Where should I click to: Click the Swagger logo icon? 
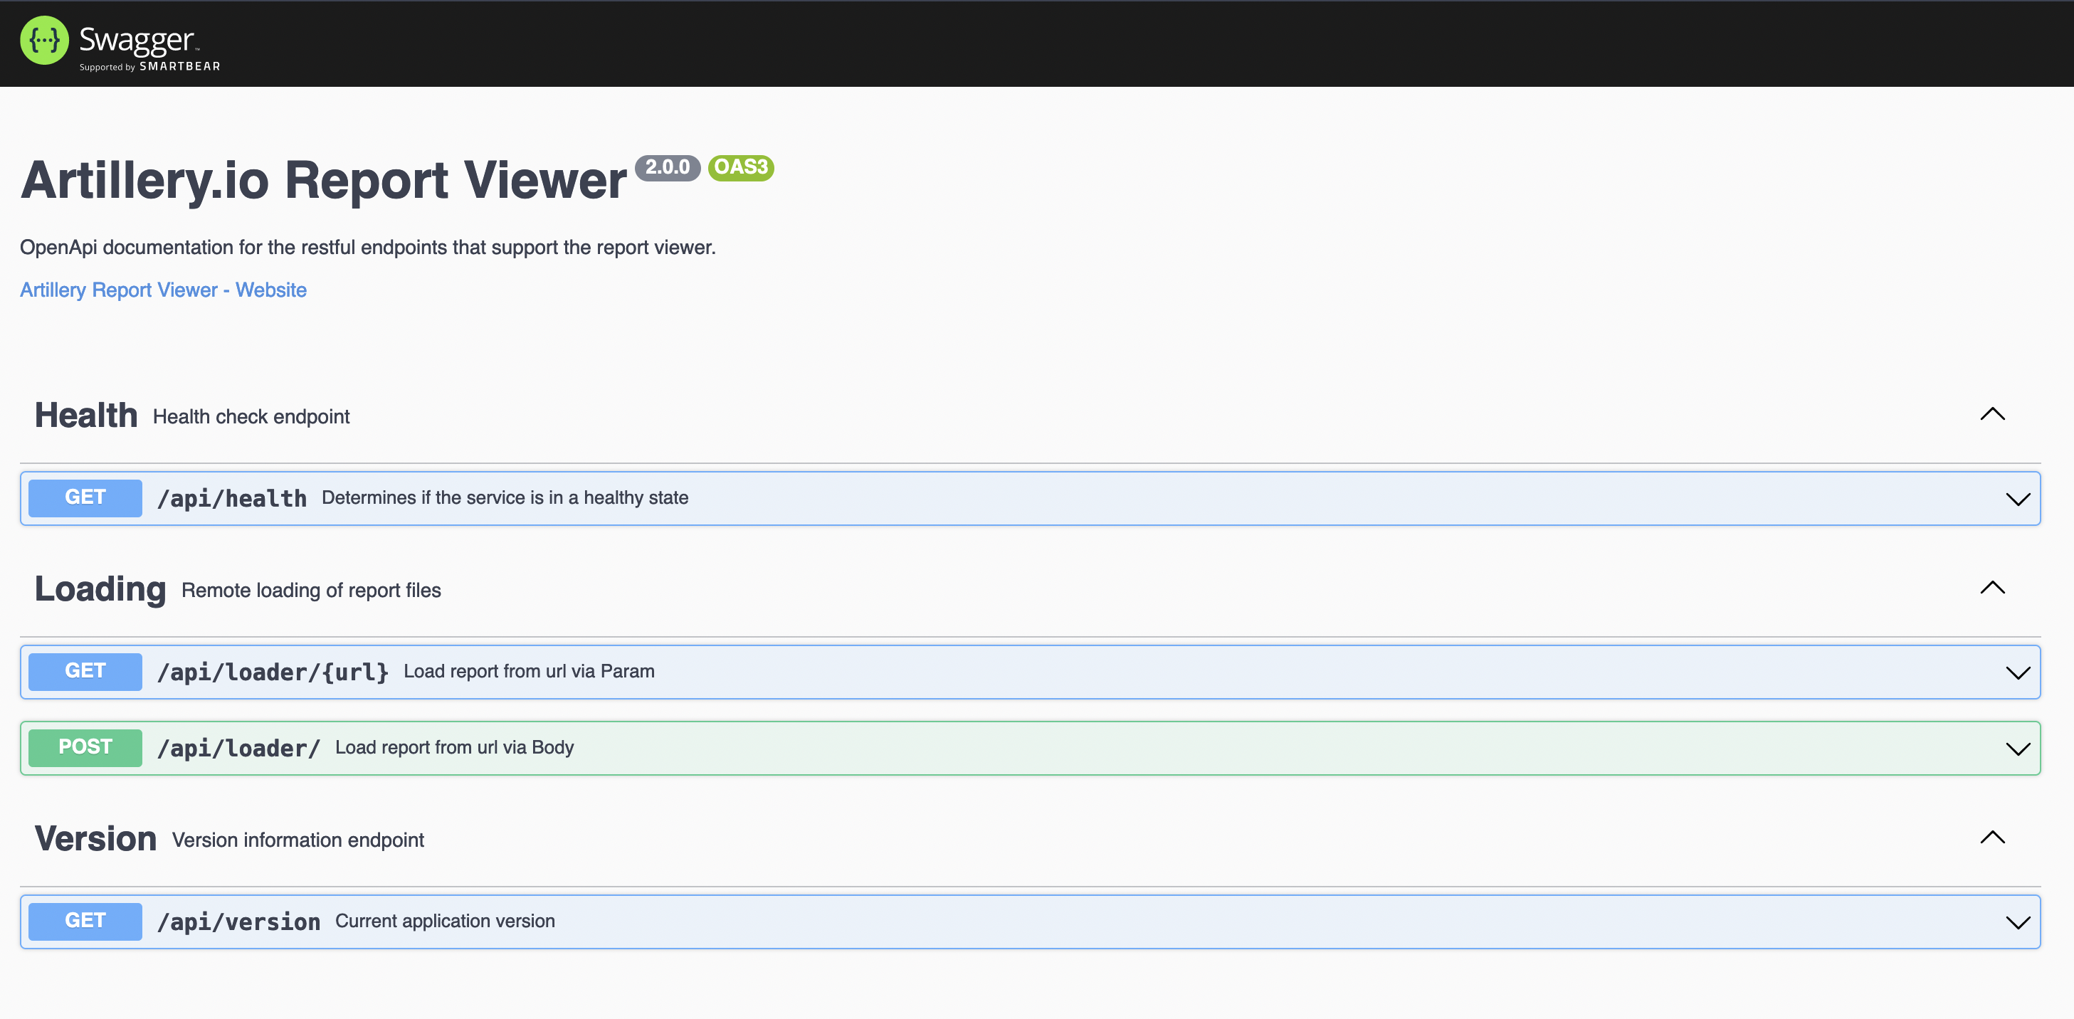click(x=44, y=41)
